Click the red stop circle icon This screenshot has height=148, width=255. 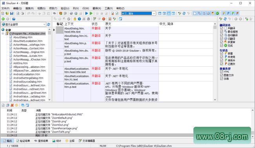click(x=104, y=19)
